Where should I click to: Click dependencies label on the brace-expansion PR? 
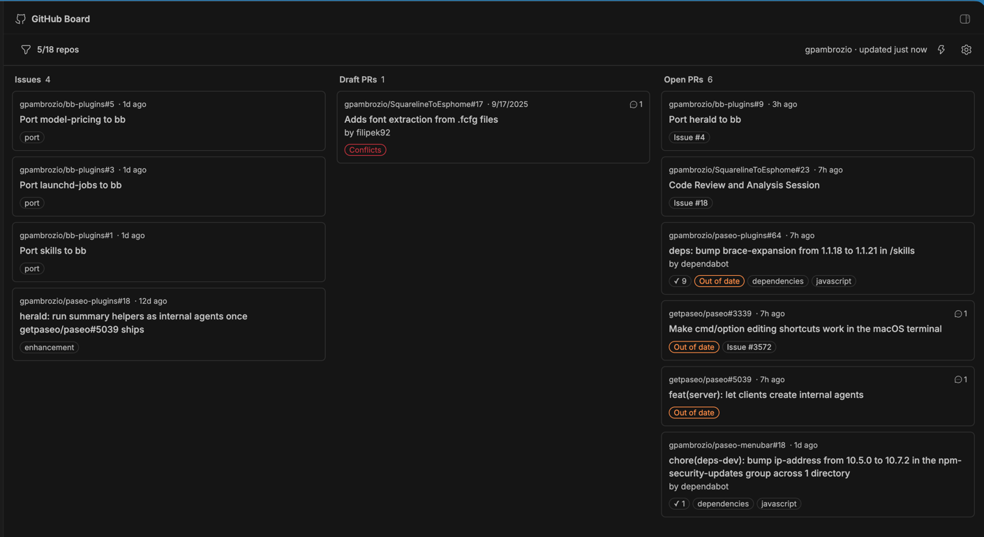777,281
